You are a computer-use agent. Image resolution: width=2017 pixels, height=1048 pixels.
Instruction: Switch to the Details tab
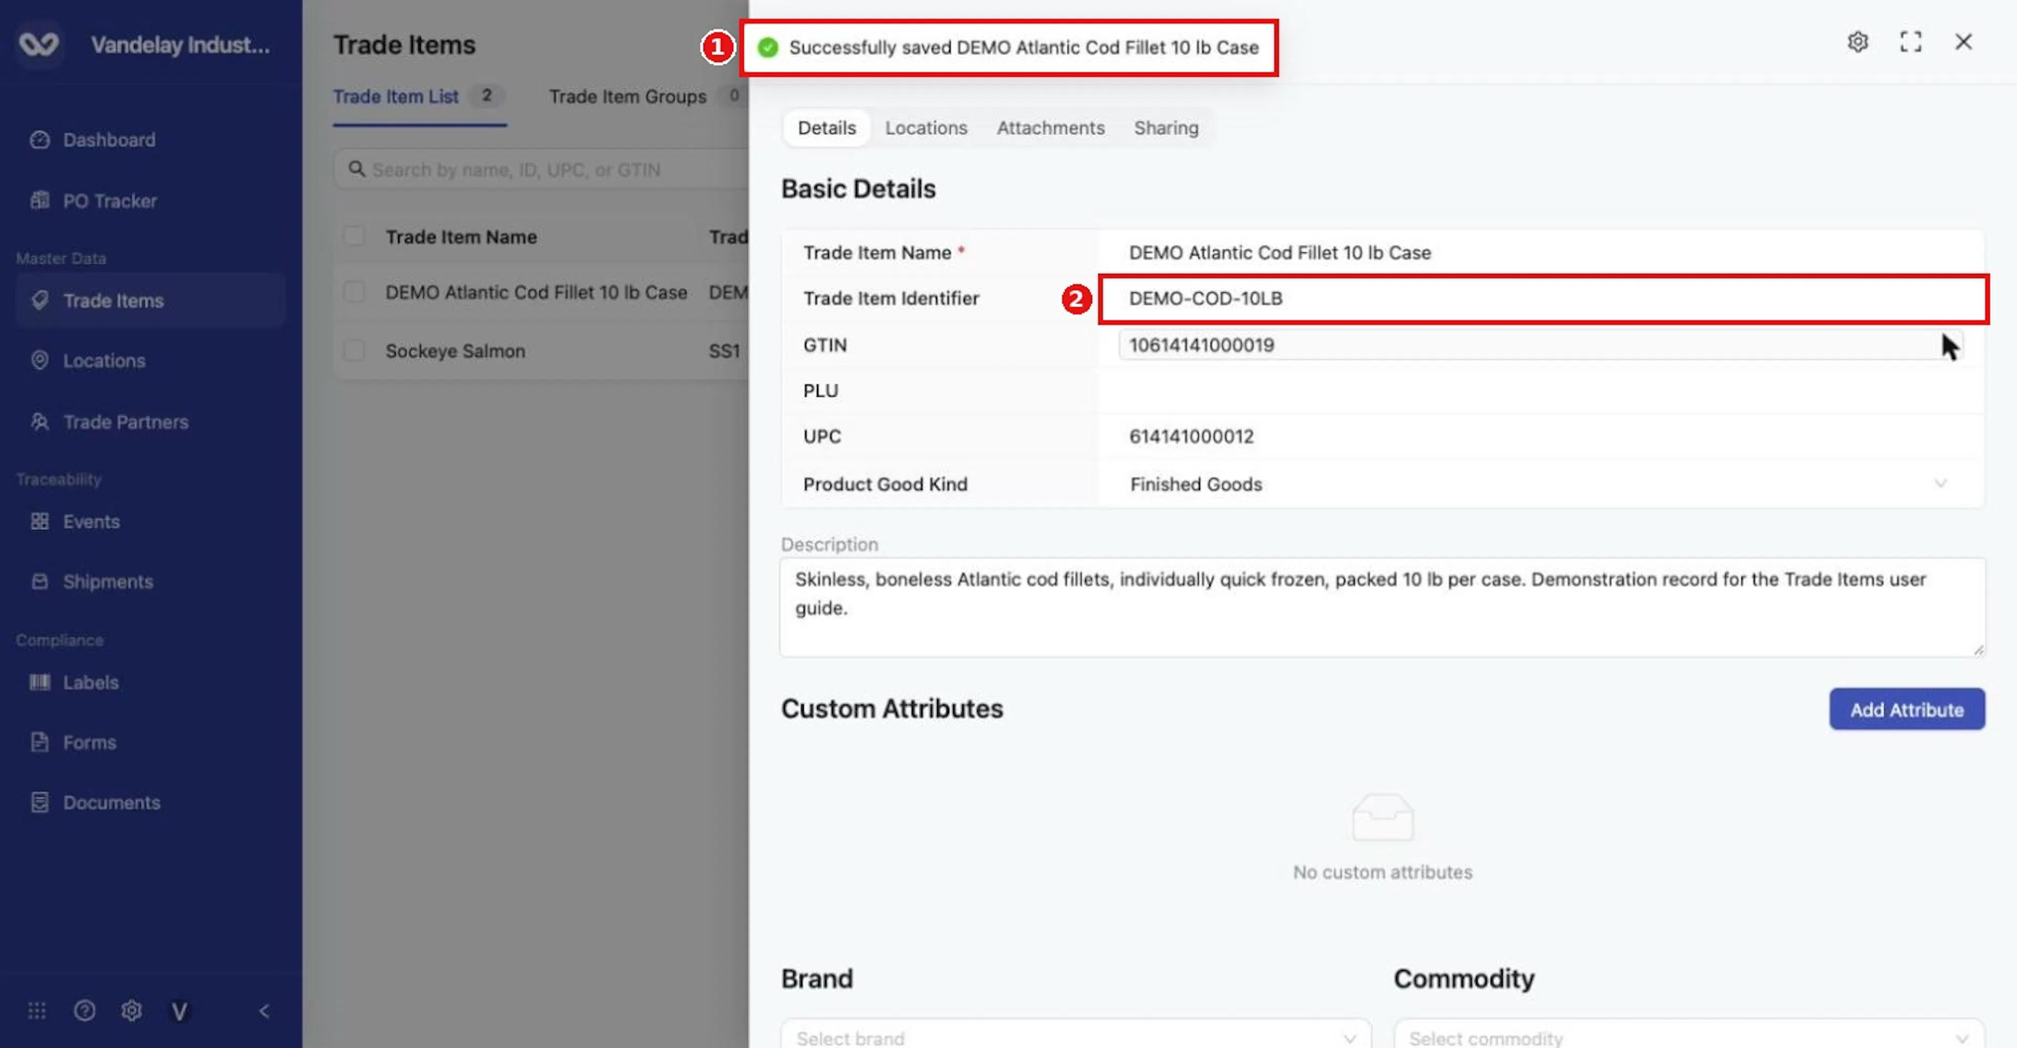pos(826,128)
